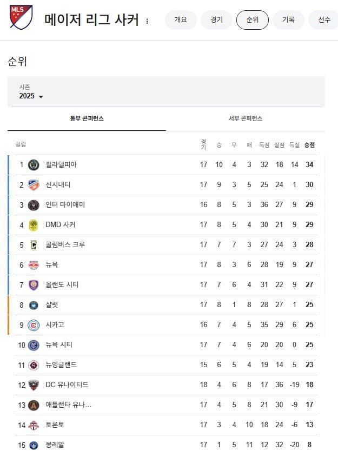Open the three-dot more options menu

147,21
